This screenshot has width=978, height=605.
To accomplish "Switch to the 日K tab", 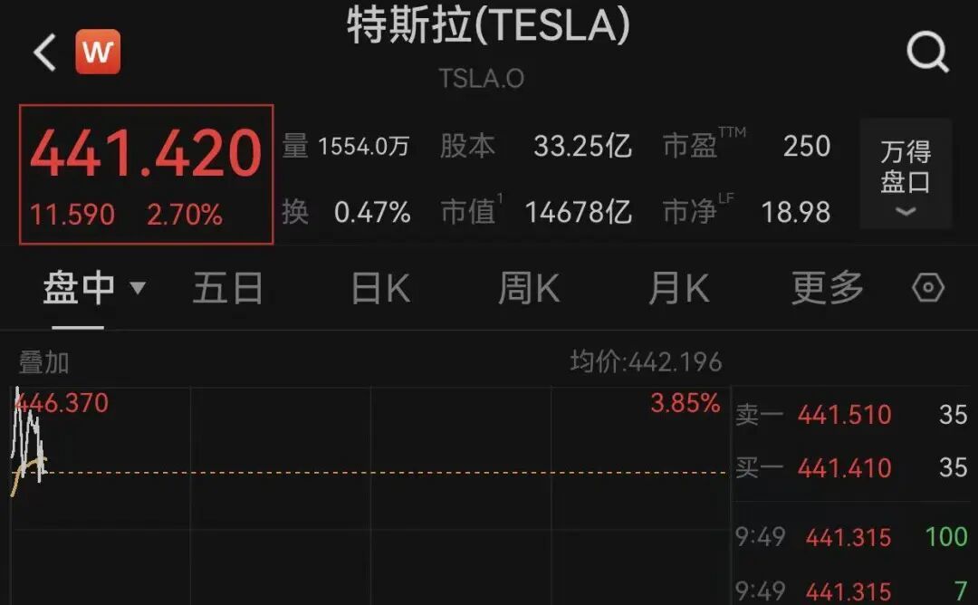I will click(380, 289).
